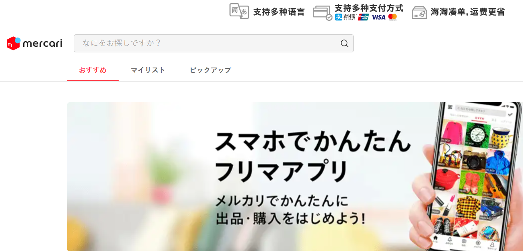
Task: Click the credit card payment icon
Action: click(x=322, y=13)
